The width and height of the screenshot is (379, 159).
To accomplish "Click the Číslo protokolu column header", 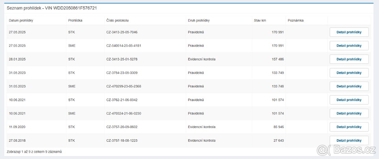I will (x=117, y=21).
